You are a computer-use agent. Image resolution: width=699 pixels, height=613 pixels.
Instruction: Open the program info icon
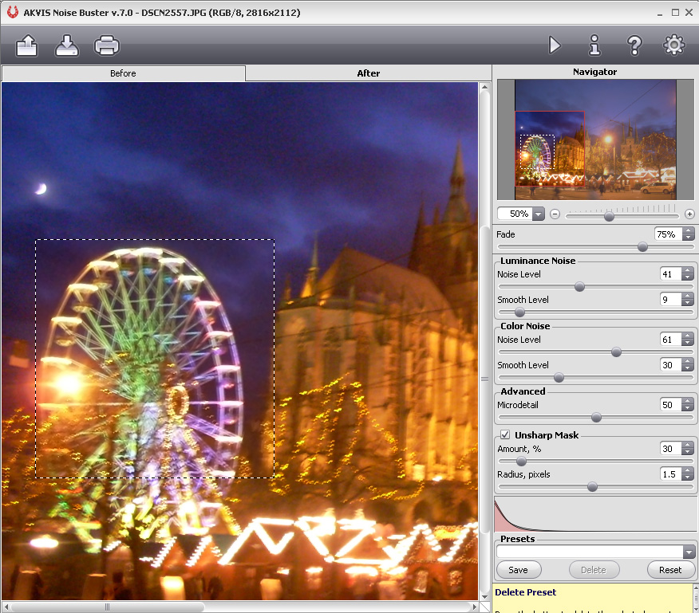tap(594, 45)
